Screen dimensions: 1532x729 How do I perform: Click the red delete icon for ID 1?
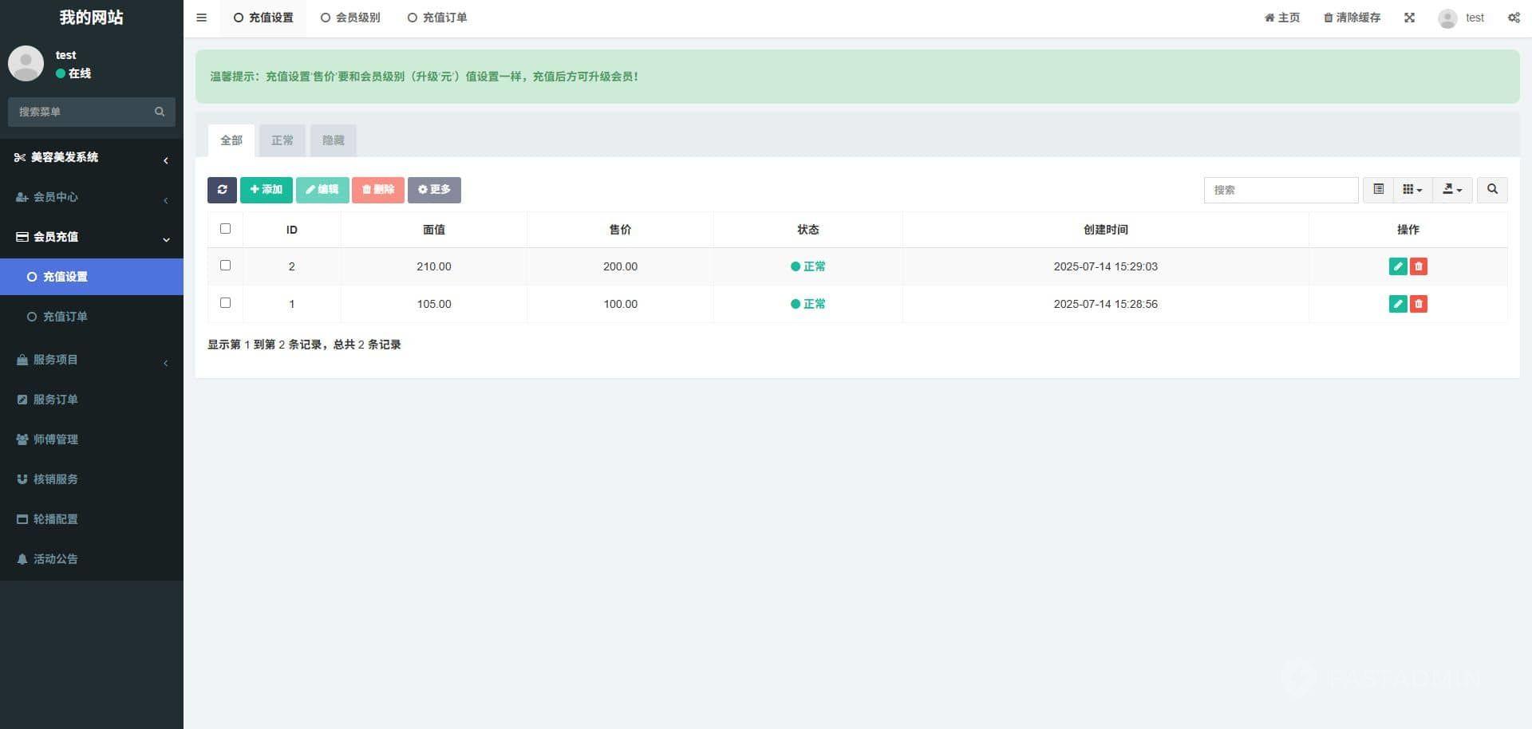(1418, 304)
